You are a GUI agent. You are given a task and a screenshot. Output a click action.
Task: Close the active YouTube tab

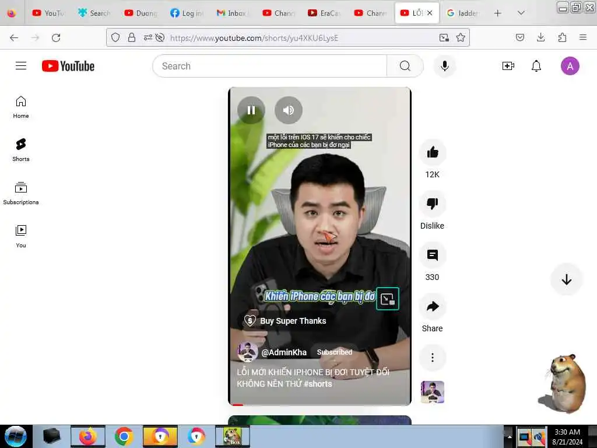pyautogui.click(x=430, y=13)
